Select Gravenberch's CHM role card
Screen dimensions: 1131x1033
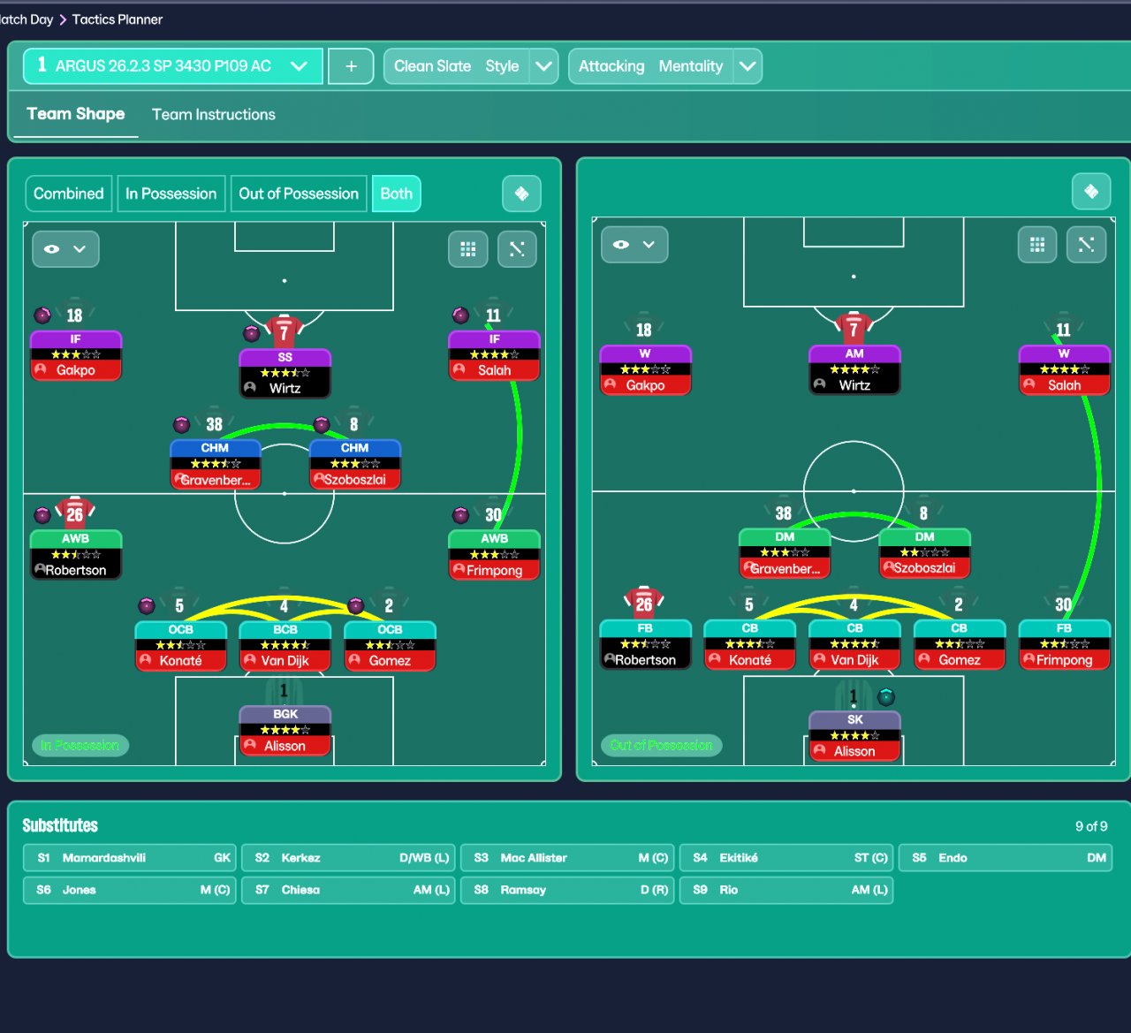[x=215, y=464]
